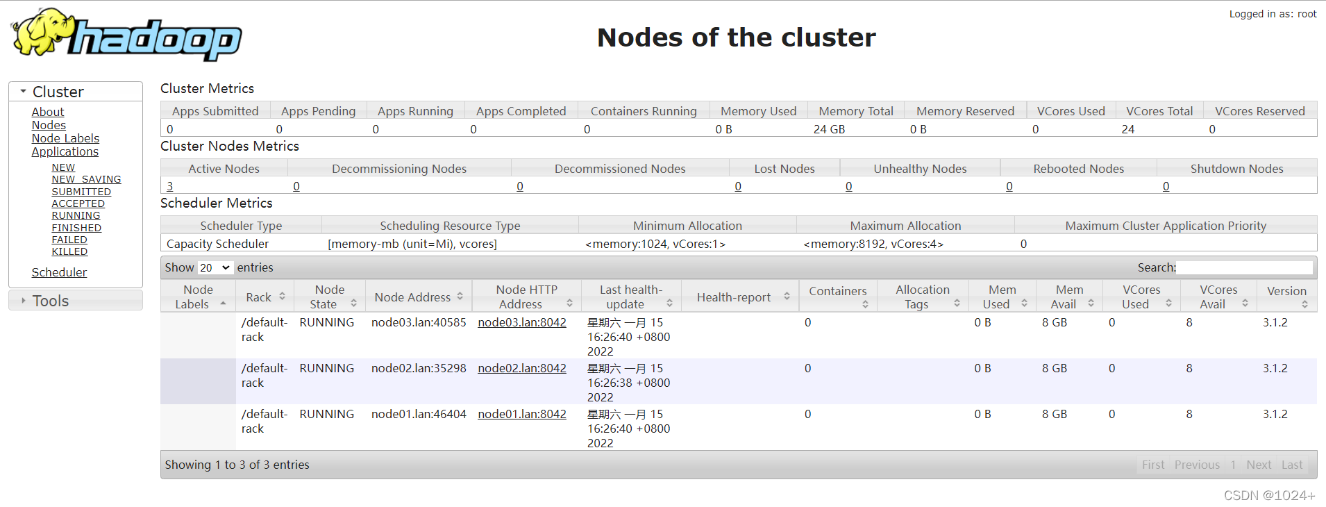Open the Applications link
The width and height of the screenshot is (1326, 507).
[65, 151]
